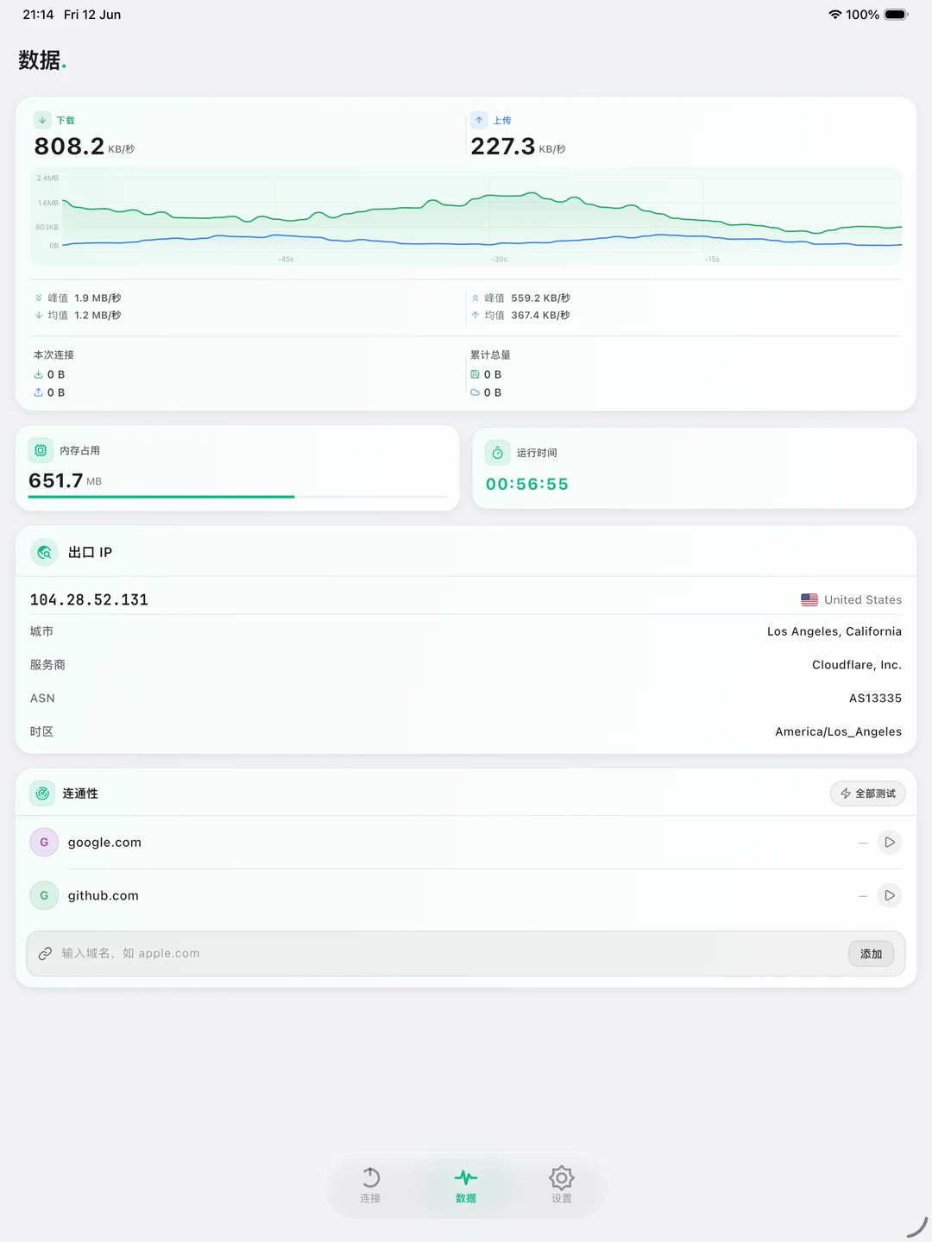Screen dimensions: 932x1242
Task: Click the 添加 button
Action: 871,954
